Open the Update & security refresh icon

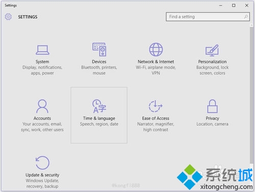pos(42,163)
